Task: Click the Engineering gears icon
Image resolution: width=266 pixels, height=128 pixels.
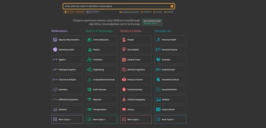Action: (89, 70)
